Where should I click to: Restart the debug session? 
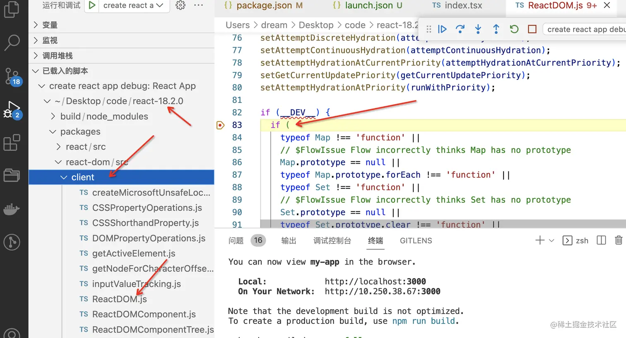[x=514, y=29]
